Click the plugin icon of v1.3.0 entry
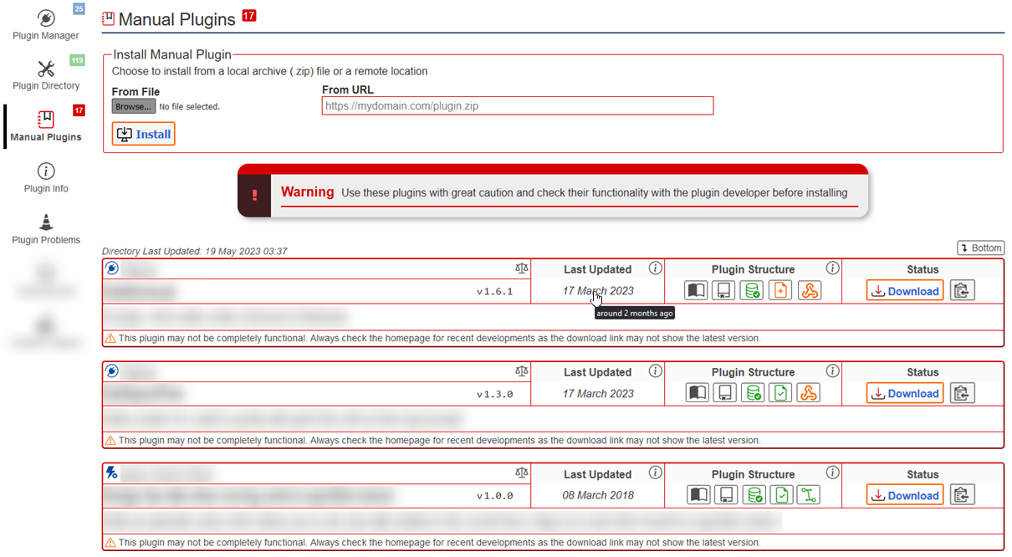1012x557 pixels. 112,370
